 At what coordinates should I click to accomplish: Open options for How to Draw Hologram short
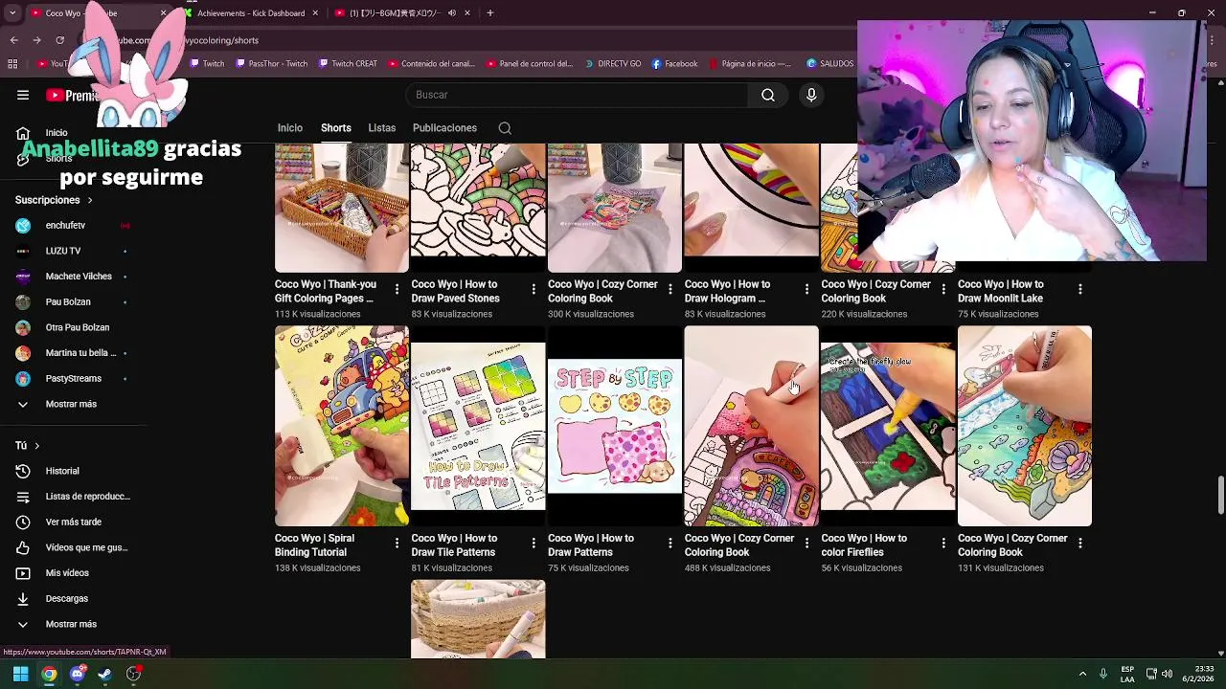[806, 289]
